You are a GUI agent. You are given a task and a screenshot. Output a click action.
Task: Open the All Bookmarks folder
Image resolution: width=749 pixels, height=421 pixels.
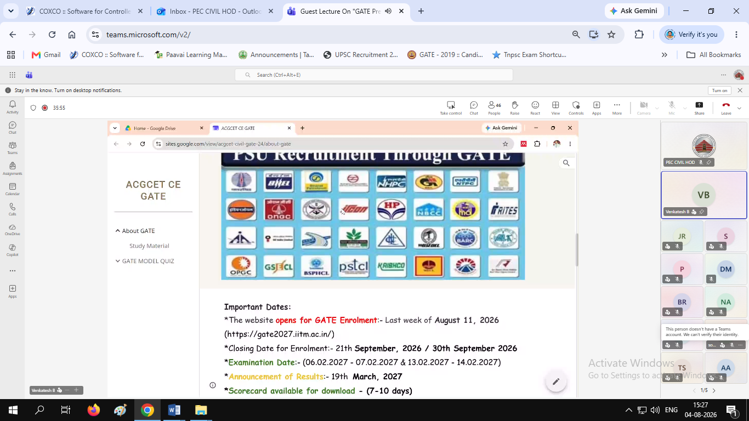[x=714, y=55]
